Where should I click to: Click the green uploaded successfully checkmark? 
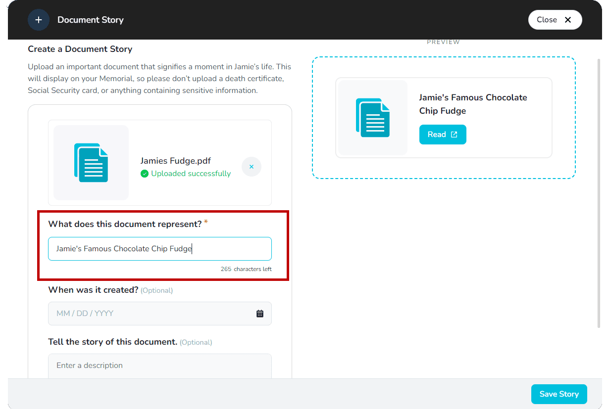pos(145,174)
